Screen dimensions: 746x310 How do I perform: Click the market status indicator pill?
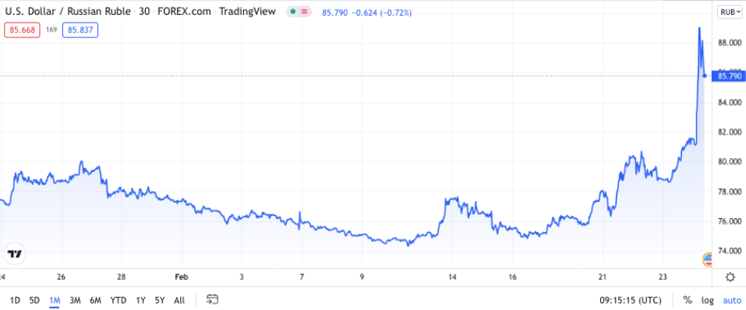tap(299, 12)
